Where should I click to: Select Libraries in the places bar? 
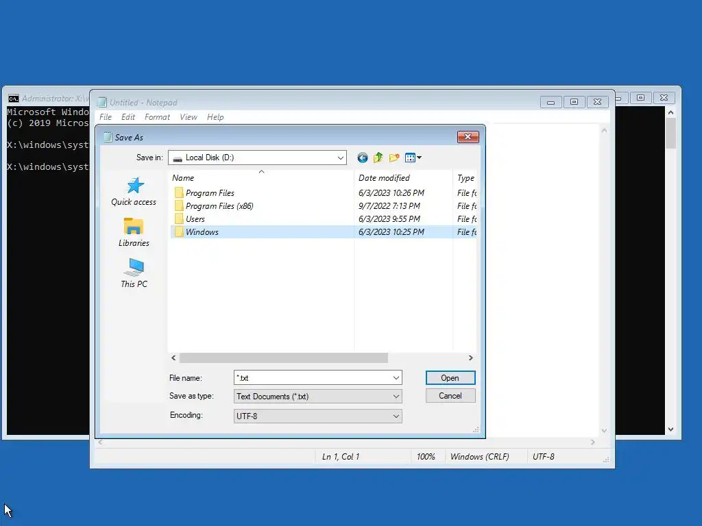(x=134, y=233)
